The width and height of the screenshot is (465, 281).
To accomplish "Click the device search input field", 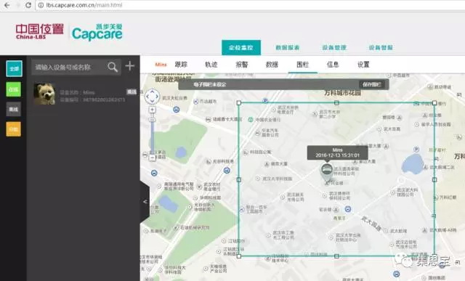I will [x=69, y=67].
